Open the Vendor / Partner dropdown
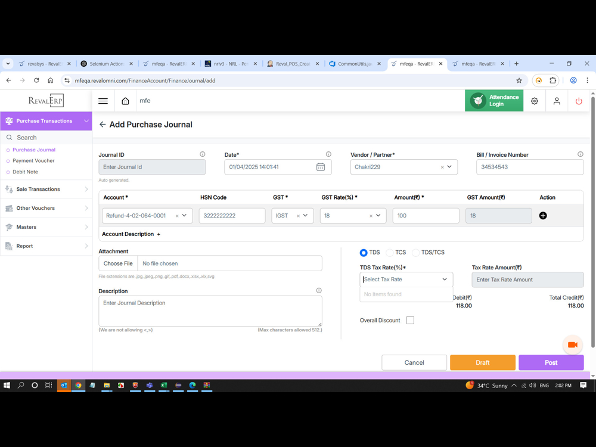 449,167
